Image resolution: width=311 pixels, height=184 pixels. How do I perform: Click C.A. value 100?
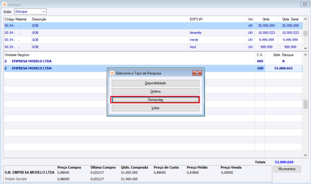(260, 69)
